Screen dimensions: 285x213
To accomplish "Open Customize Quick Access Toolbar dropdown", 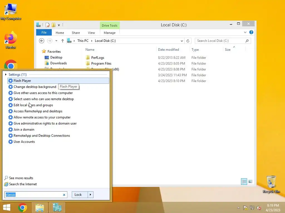I will (59, 25).
